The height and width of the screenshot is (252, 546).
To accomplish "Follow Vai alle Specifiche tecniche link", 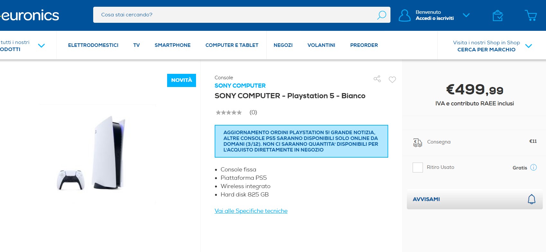I will tap(251, 211).
